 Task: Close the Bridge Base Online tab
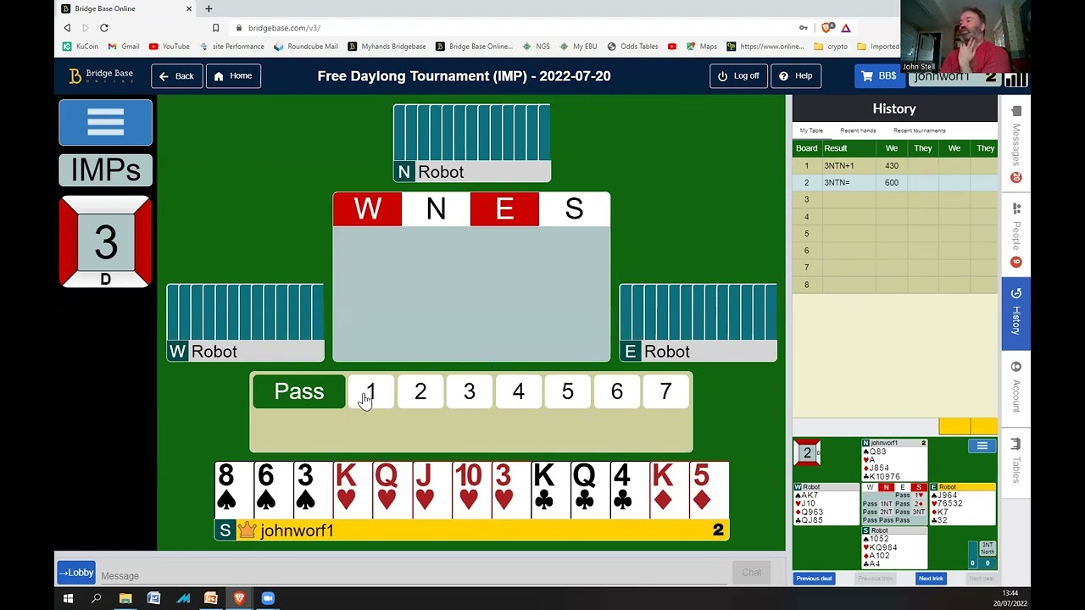point(188,8)
